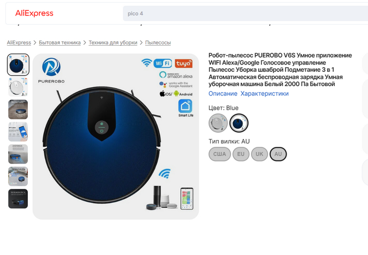Jump to the Характеристики section

pyautogui.click(x=264, y=94)
